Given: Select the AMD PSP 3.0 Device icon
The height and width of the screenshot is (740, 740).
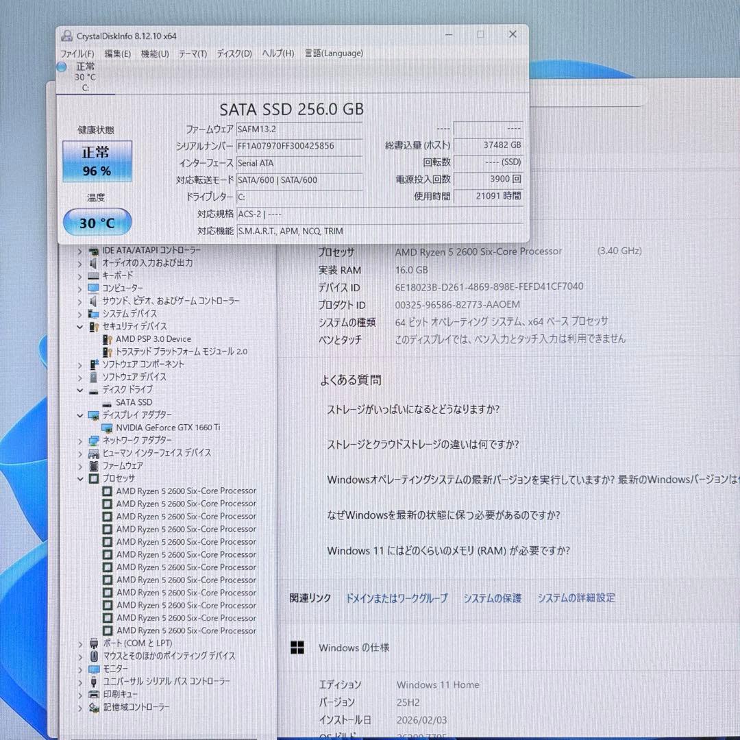Looking at the screenshot, I should pyautogui.click(x=108, y=338).
